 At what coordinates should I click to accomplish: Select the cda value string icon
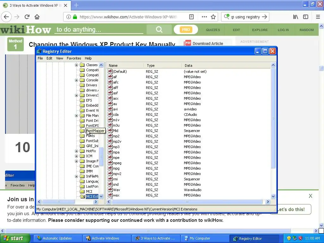point(110,114)
